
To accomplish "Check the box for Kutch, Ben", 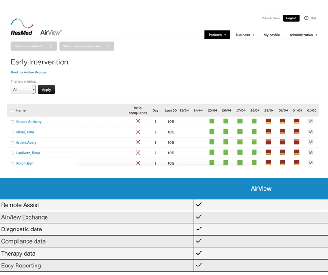I will [12, 164].
